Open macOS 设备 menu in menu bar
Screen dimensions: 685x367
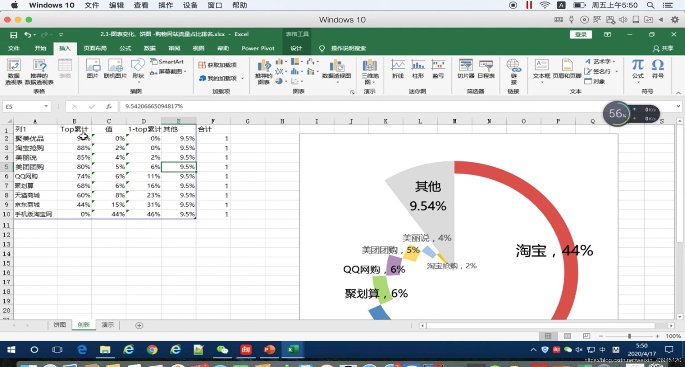pos(190,5)
